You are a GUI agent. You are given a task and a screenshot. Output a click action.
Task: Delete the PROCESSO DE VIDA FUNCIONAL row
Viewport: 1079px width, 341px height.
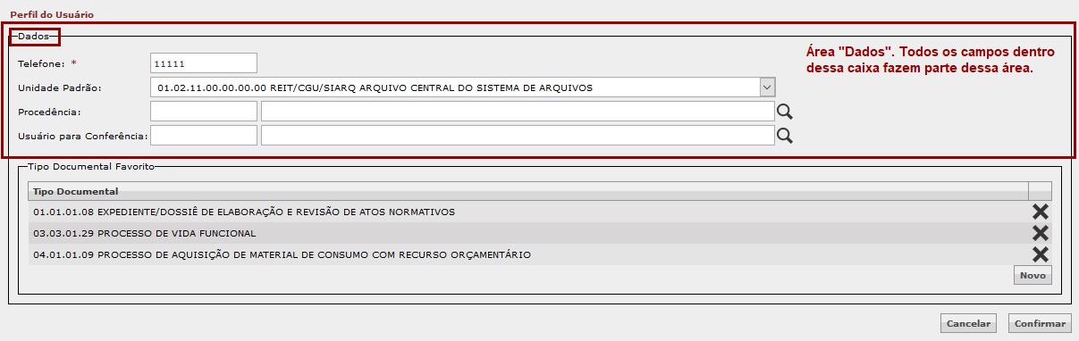(x=1040, y=233)
